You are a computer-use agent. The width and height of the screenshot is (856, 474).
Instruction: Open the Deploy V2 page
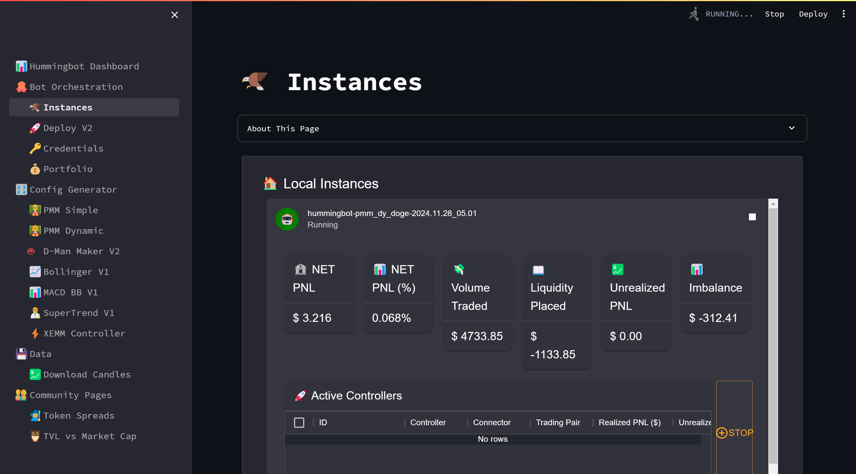[68, 128]
